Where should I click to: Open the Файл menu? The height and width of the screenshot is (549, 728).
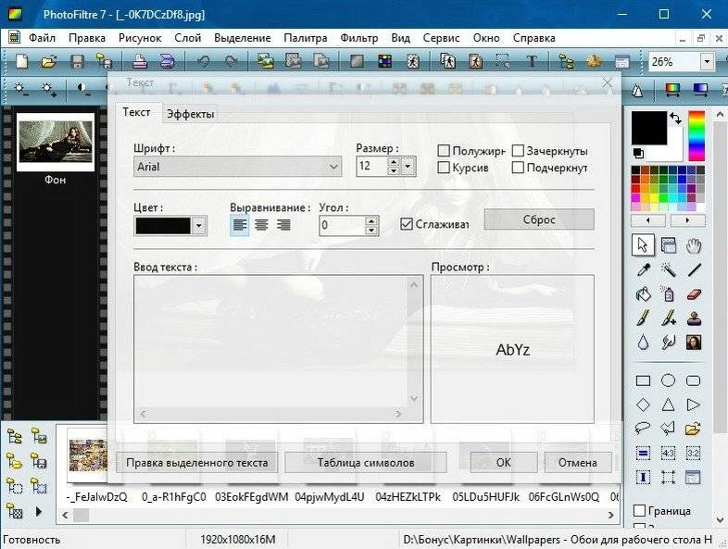click(42, 38)
